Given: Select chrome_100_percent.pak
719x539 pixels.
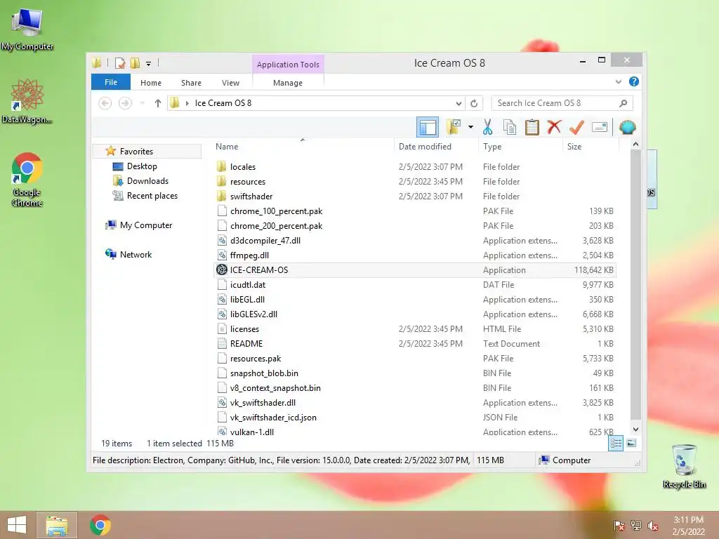Looking at the screenshot, I should tap(415, 211).
